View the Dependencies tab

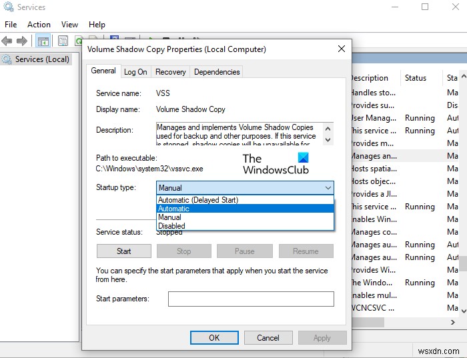[x=217, y=72]
